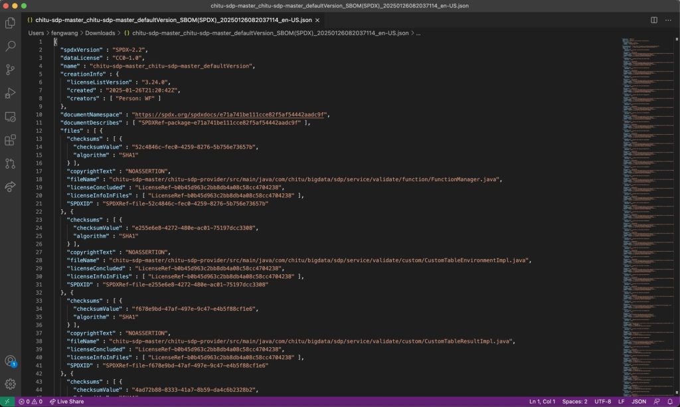
Task: Click the Live Share status item
Action: [x=66, y=402]
